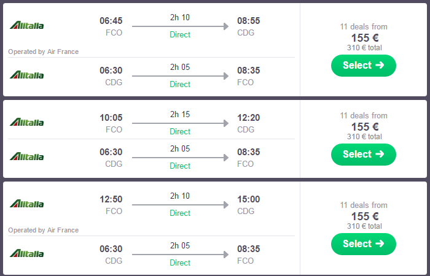This screenshot has width=430, height=276.
Task: Click the Alitalia logo beside the 06:45 departure
Action: click(26, 25)
